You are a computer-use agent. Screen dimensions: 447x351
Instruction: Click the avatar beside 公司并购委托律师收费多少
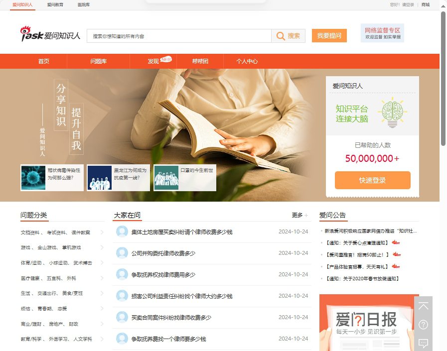coord(122,253)
